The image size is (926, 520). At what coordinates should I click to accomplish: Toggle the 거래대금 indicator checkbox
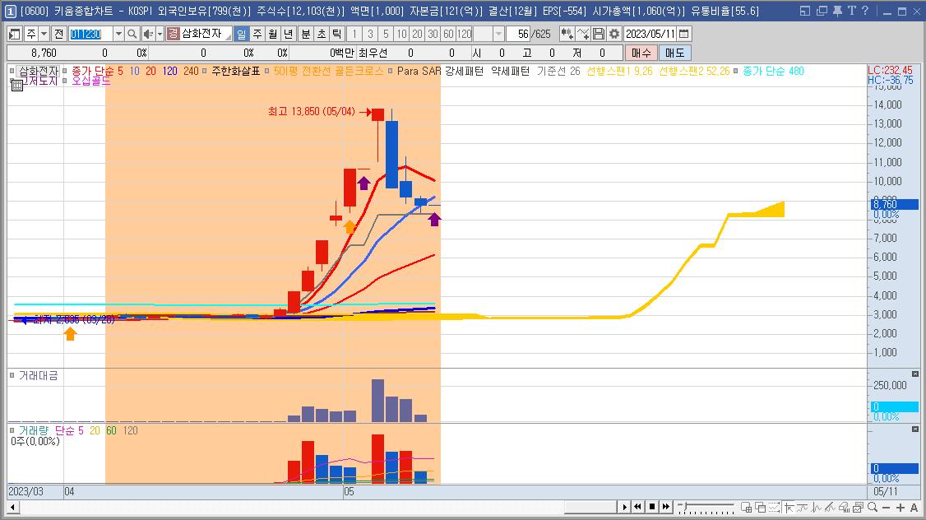point(12,375)
